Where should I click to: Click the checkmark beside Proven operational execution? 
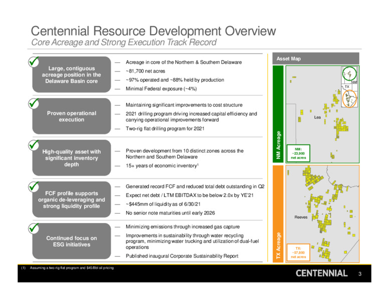click(x=34, y=103)
